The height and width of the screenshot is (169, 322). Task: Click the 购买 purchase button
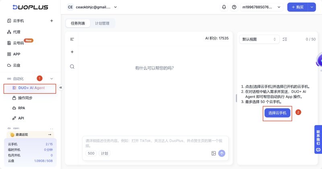297,7
